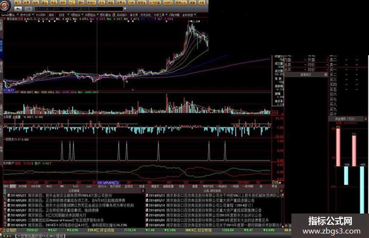Select the 百万票控 indicator tab
This screenshot has width=369, height=238.
click(115, 186)
